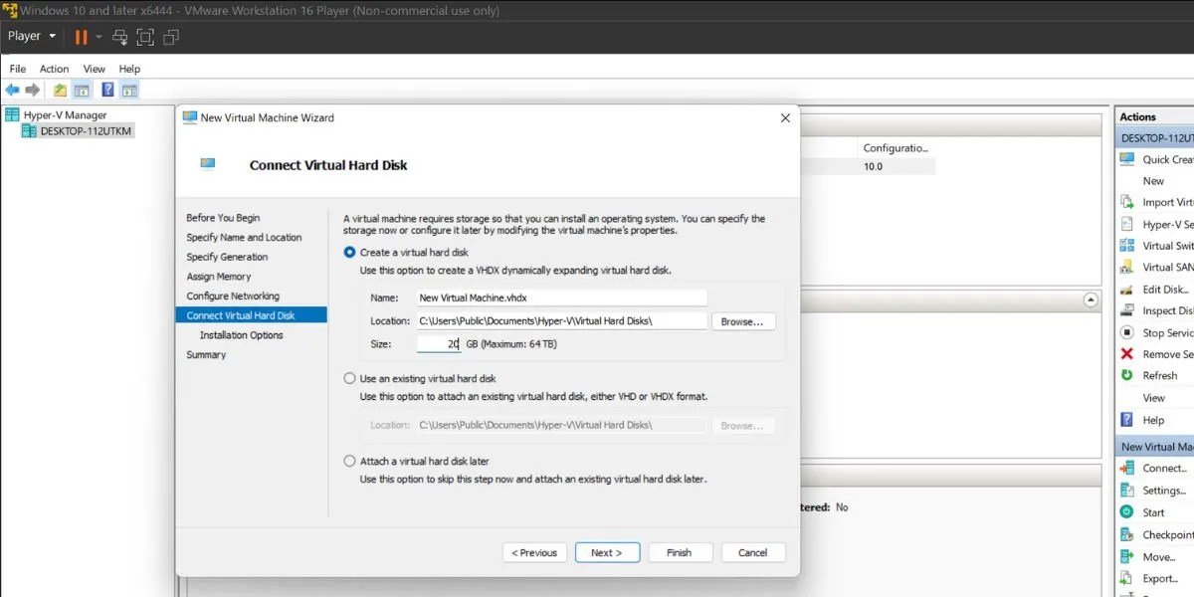The width and height of the screenshot is (1194, 597).
Task: Select Create a virtual hard disk option
Action: pos(349,252)
